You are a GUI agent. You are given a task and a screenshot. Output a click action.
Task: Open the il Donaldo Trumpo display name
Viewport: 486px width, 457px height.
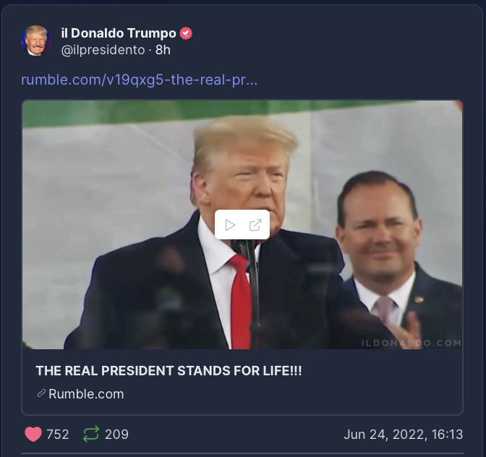119,33
